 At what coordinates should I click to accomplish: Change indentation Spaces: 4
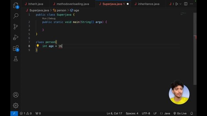pos(132,113)
